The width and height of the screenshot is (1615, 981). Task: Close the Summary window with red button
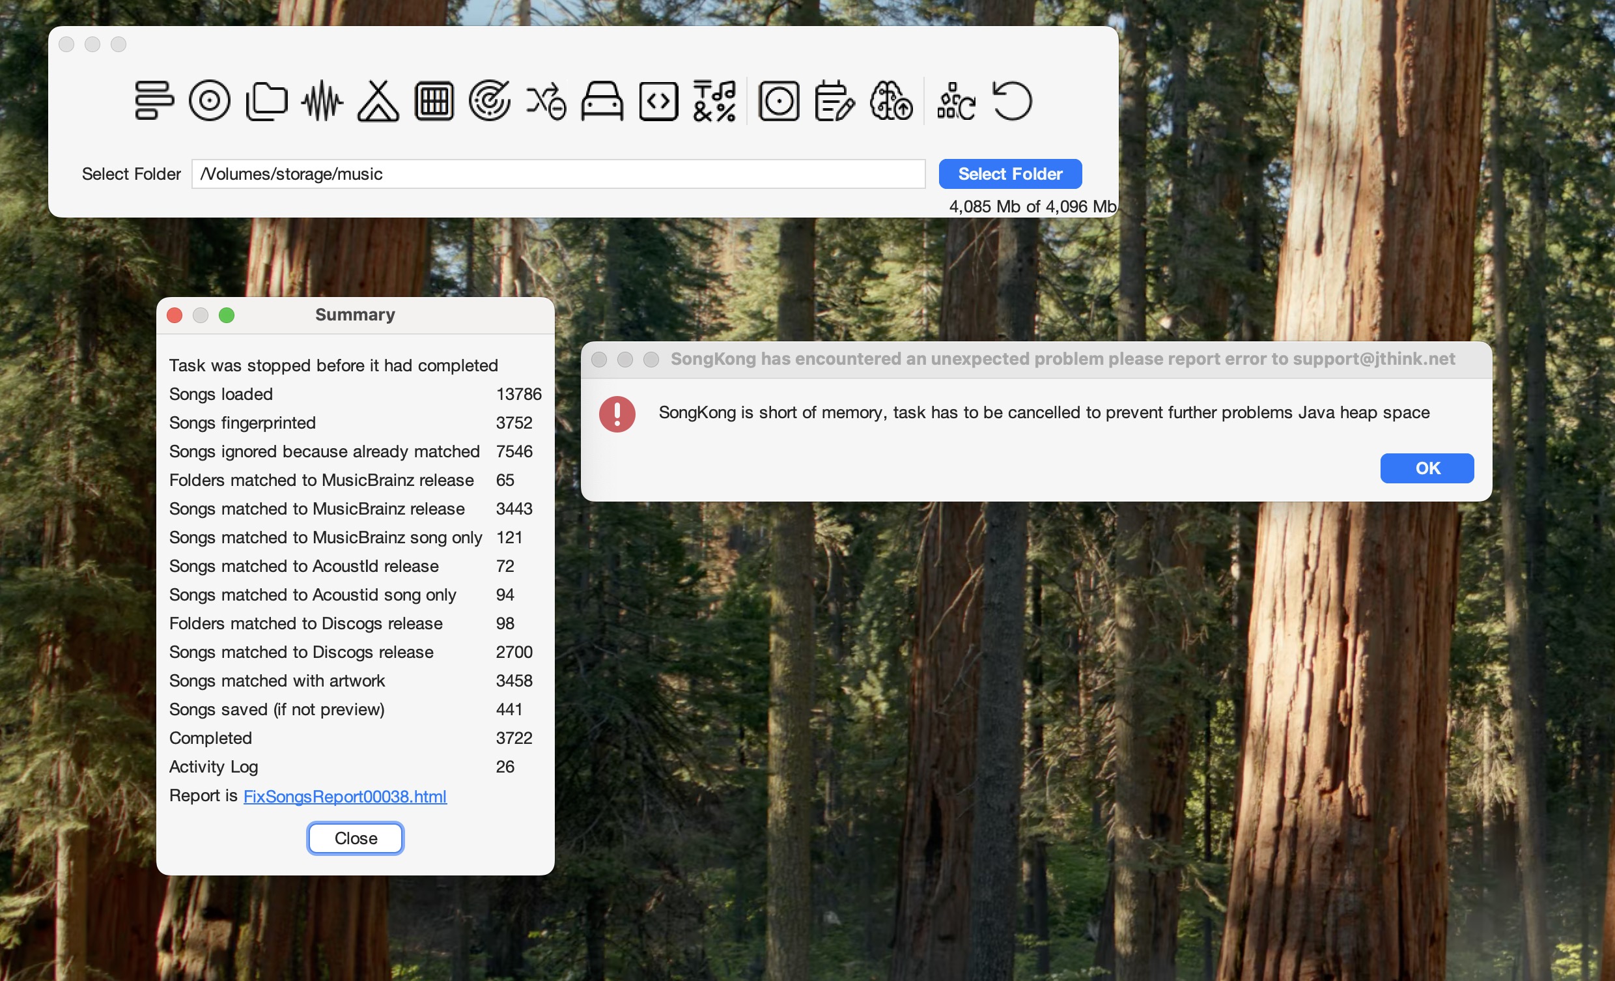coord(175,315)
